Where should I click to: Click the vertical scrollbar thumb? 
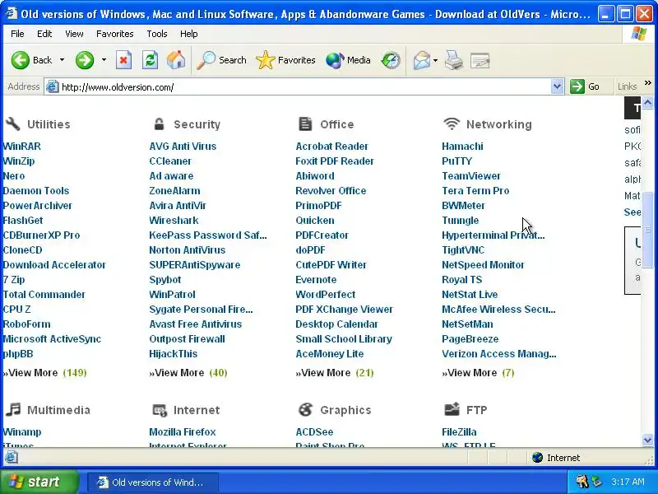tap(647, 230)
